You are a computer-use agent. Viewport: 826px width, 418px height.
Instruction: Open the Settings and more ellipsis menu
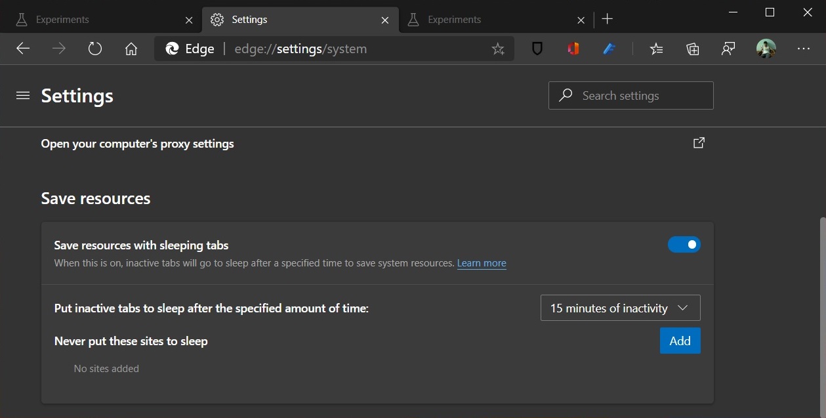click(803, 49)
